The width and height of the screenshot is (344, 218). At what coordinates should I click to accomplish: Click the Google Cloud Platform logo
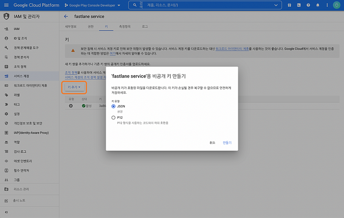(x=36, y=5)
